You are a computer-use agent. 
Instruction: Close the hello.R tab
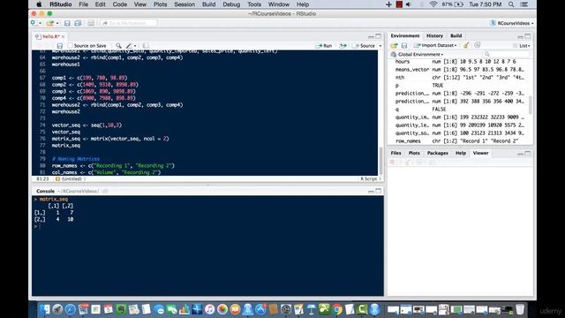(63, 36)
